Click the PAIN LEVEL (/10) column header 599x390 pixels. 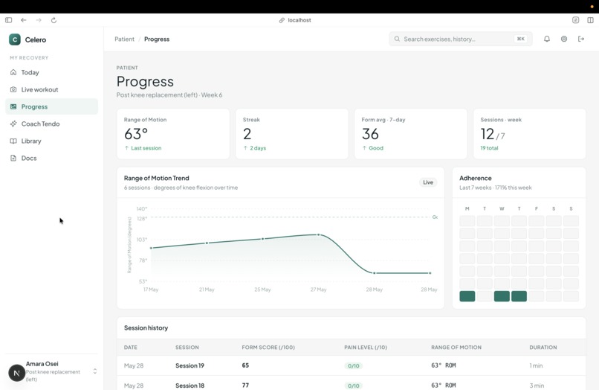point(366,347)
